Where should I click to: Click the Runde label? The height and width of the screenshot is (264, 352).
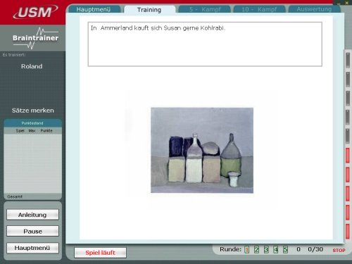pos(230,249)
